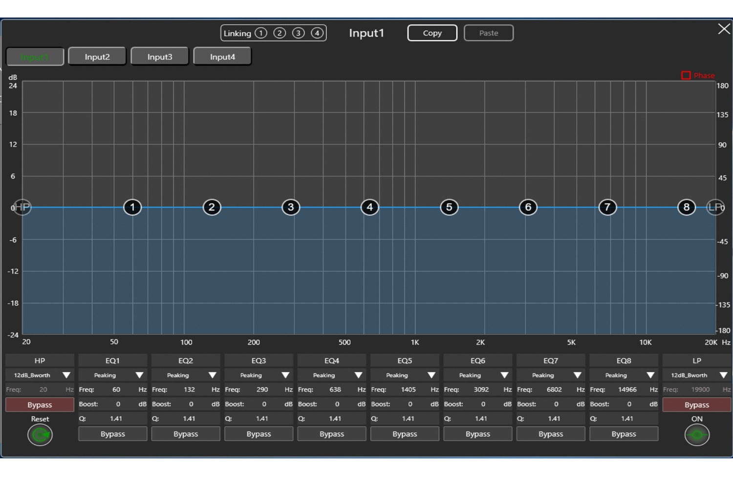Select EQ band node 4 on graph
The width and height of the screenshot is (733, 489).
point(370,207)
